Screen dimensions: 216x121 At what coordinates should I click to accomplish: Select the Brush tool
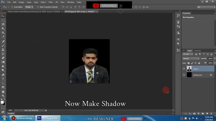pyautogui.click(x=3, y=45)
